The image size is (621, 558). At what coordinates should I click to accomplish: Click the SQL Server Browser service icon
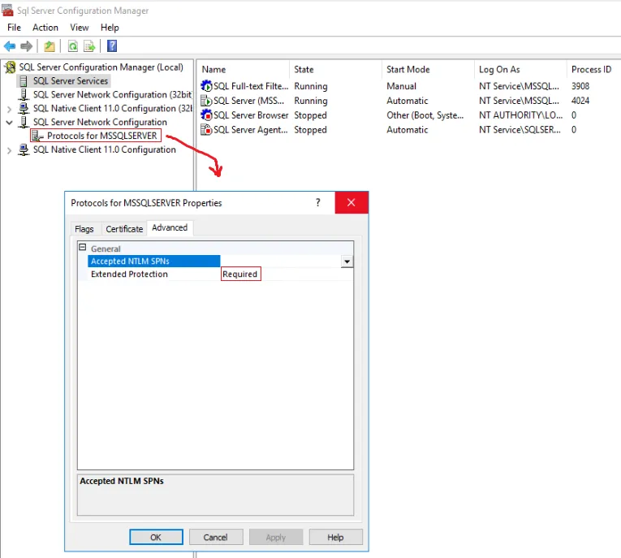[206, 115]
